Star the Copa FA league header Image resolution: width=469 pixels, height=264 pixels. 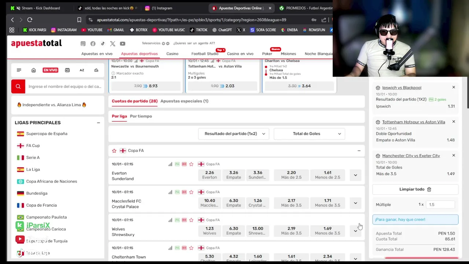(114, 151)
